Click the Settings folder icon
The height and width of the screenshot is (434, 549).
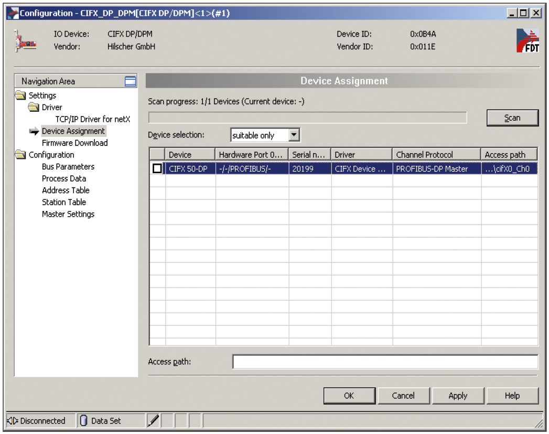click(20, 96)
